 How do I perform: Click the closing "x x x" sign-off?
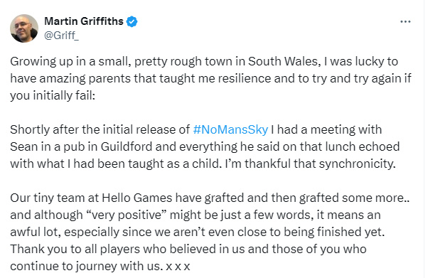point(178,266)
